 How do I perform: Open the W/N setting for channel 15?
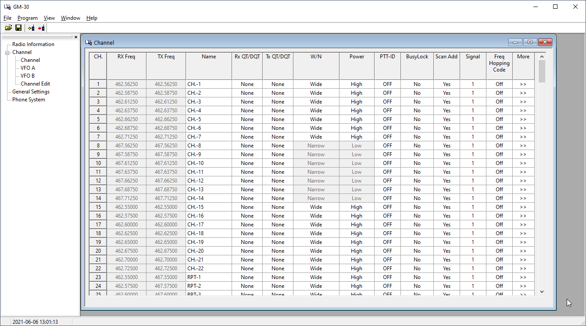pyautogui.click(x=316, y=207)
